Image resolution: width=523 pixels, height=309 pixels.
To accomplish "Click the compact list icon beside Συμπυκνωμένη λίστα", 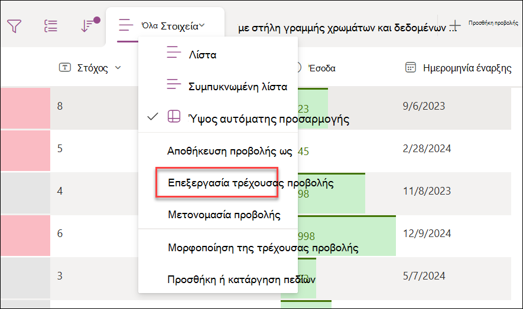I will (x=174, y=84).
